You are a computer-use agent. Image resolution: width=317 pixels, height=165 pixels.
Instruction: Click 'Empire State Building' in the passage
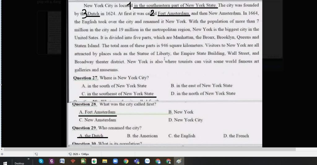click(203, 54)
